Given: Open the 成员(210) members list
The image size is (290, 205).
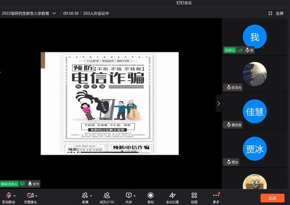Looking at the screenshot, I should [107, 198].
